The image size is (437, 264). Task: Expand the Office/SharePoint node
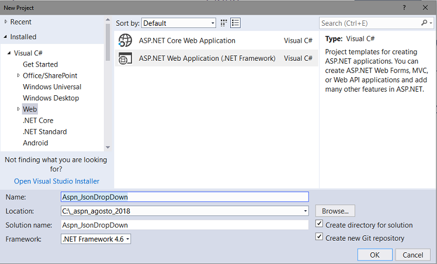tap(18, 75)
